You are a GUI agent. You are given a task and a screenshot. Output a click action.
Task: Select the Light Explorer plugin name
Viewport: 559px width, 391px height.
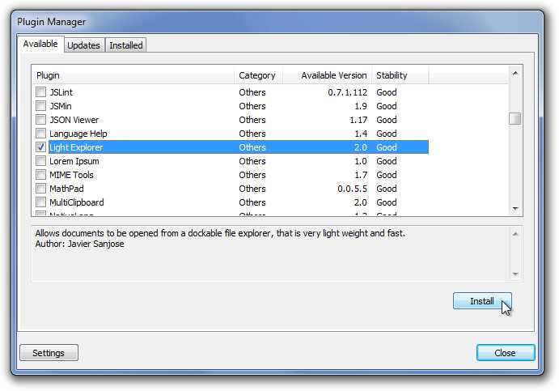[76, 147]
